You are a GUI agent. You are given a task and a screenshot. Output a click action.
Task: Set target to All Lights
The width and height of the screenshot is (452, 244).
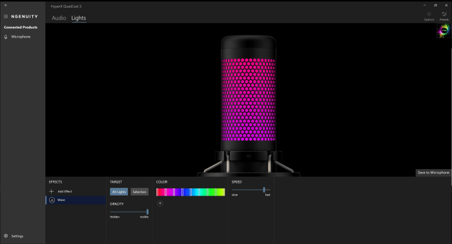(x=119, y=192)
